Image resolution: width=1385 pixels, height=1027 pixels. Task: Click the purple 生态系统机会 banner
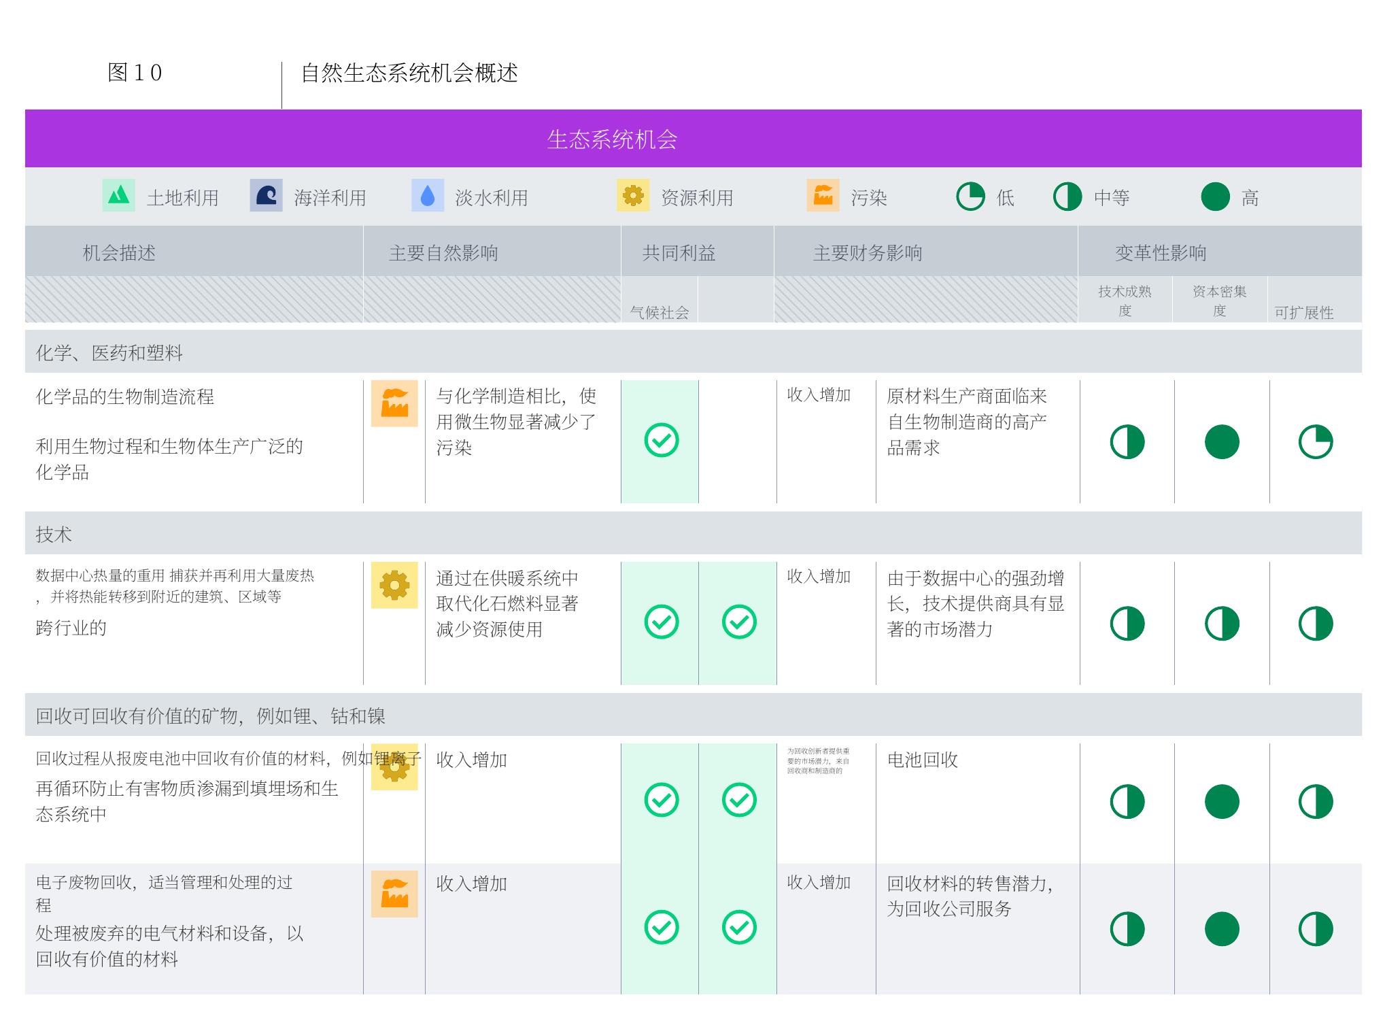[x=693, y=139]
